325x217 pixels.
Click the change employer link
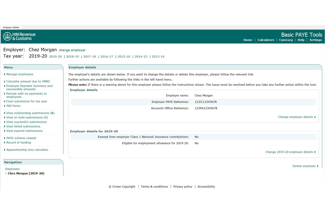(72, 50)
